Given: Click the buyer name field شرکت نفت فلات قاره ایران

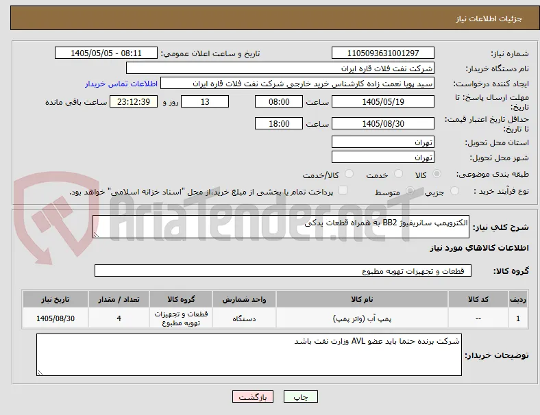Looking at the screenshot, I should [x=280, y=68].
